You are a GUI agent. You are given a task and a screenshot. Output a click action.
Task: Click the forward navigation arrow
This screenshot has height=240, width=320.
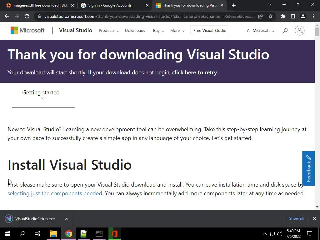(x=17, y=16)
